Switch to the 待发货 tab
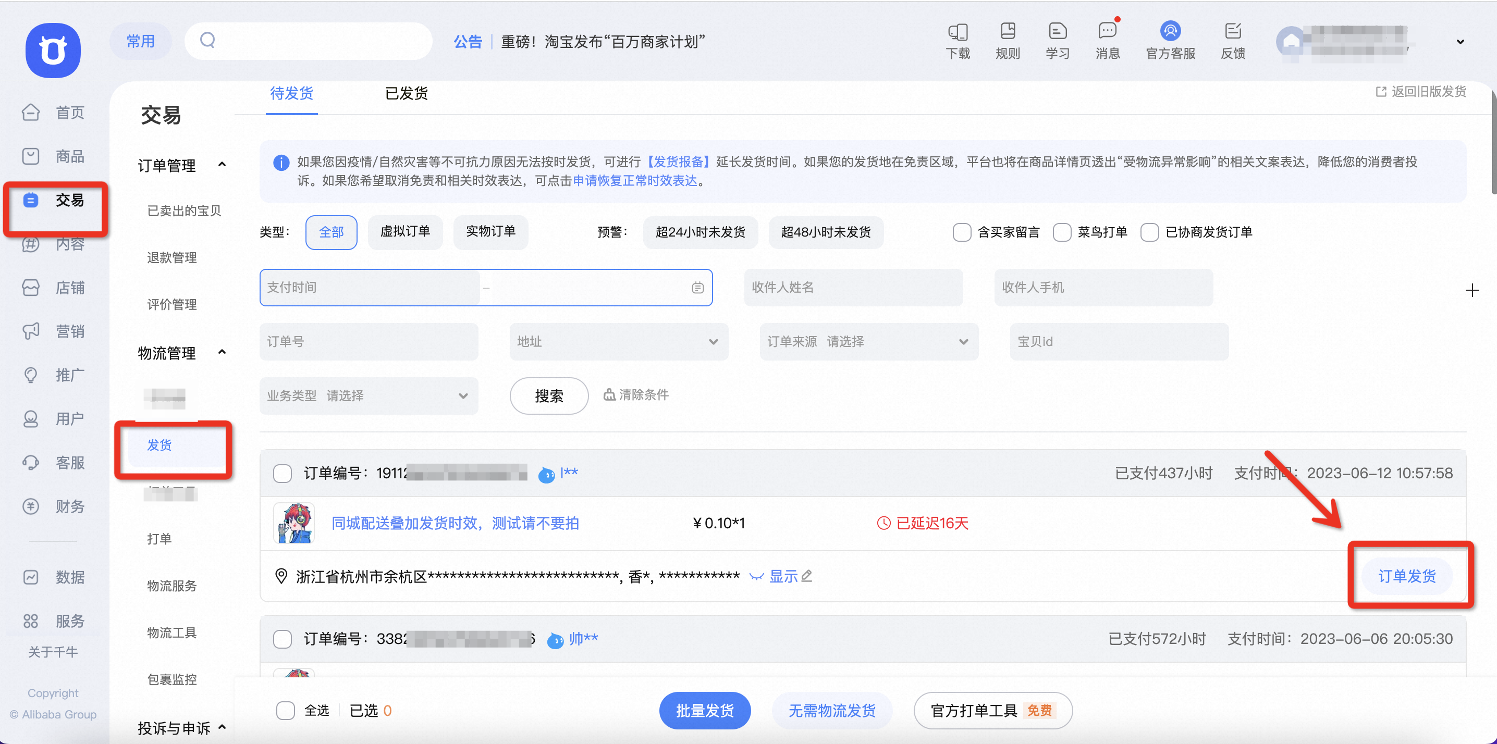 [x=291, y=93]
